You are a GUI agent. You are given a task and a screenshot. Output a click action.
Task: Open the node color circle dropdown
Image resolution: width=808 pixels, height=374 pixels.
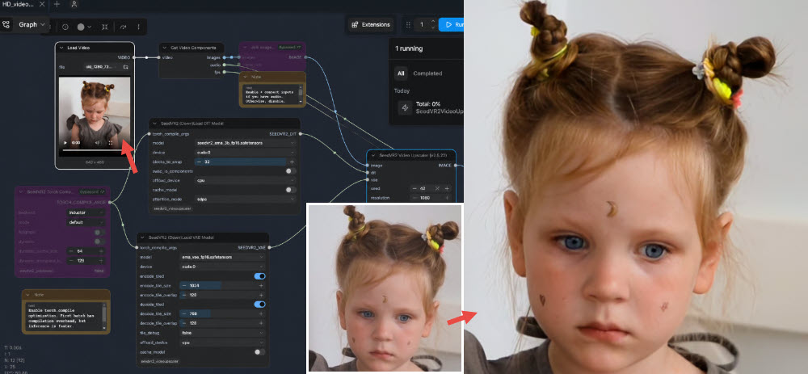click(x=84, y=27)
